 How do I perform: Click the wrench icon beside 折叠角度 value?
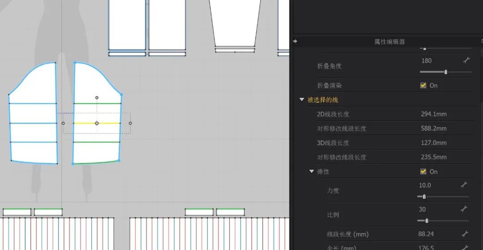pos(466,60)
